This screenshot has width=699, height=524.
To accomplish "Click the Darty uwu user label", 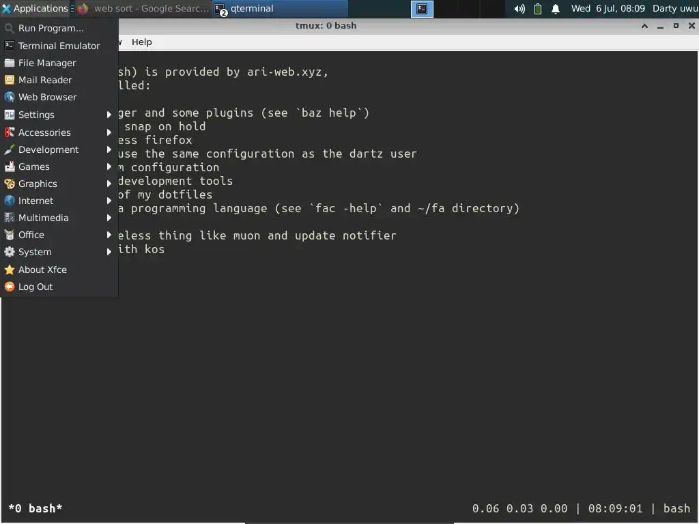I will (x=675, y=8).
